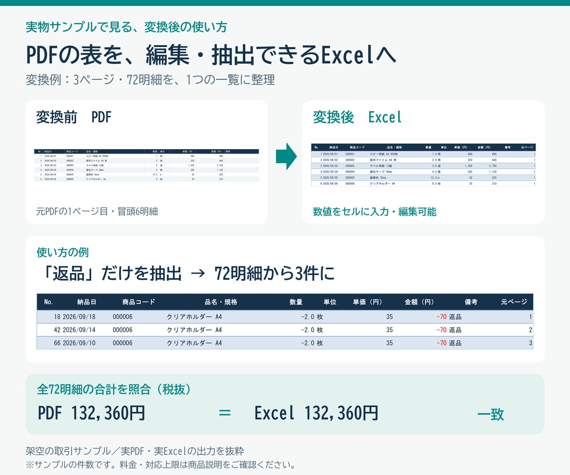570x475 pixels.
Task: Click クリアホルダー A4 in row No. 66
Action: click(x=194, y=342)
